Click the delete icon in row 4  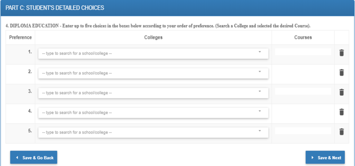coord(341,112)
